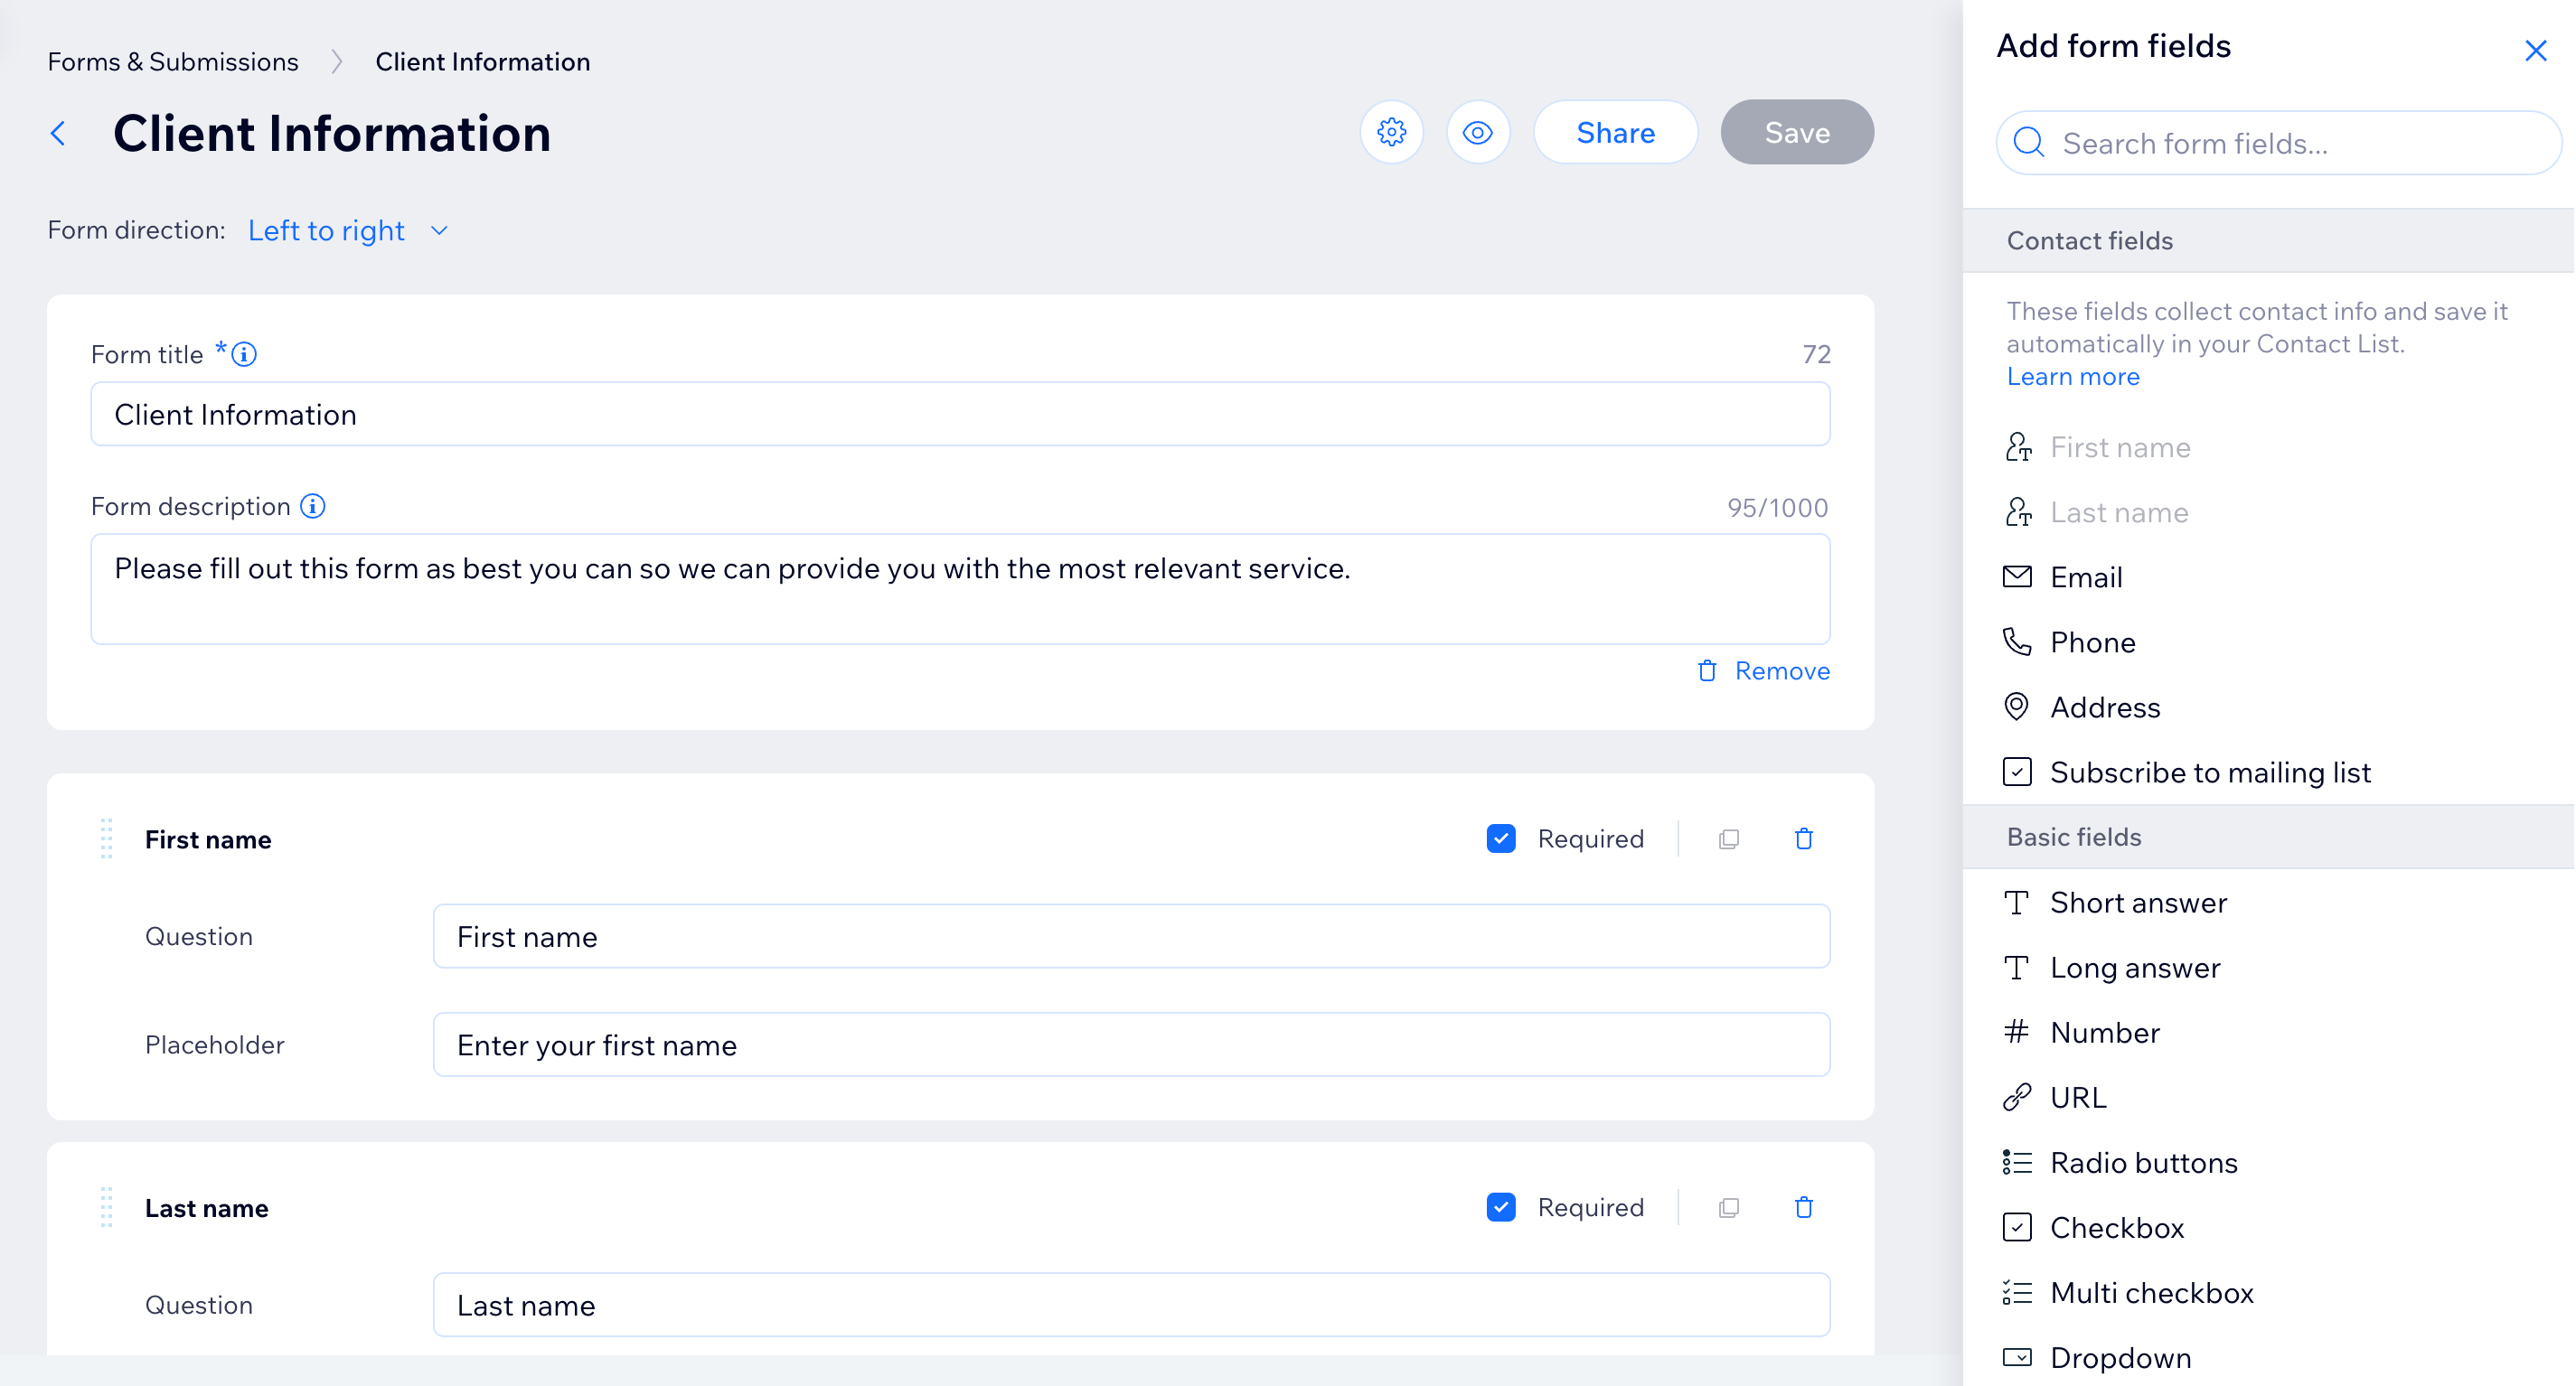Click the back arrow to return
This screenshot has height=1386, width=2576.
click(60, 131)
